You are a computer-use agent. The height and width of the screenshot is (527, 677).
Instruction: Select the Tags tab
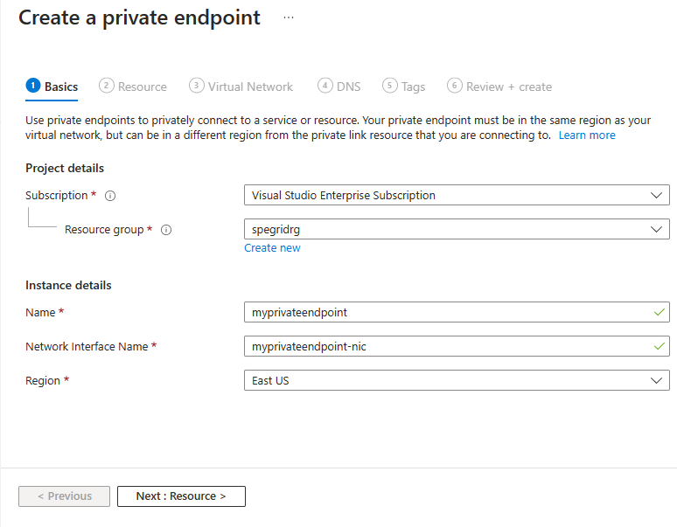[404, 87]
